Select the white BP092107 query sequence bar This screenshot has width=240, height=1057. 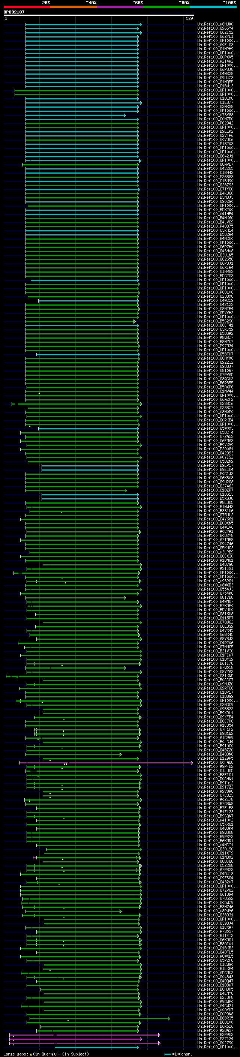tap(99, 16)
